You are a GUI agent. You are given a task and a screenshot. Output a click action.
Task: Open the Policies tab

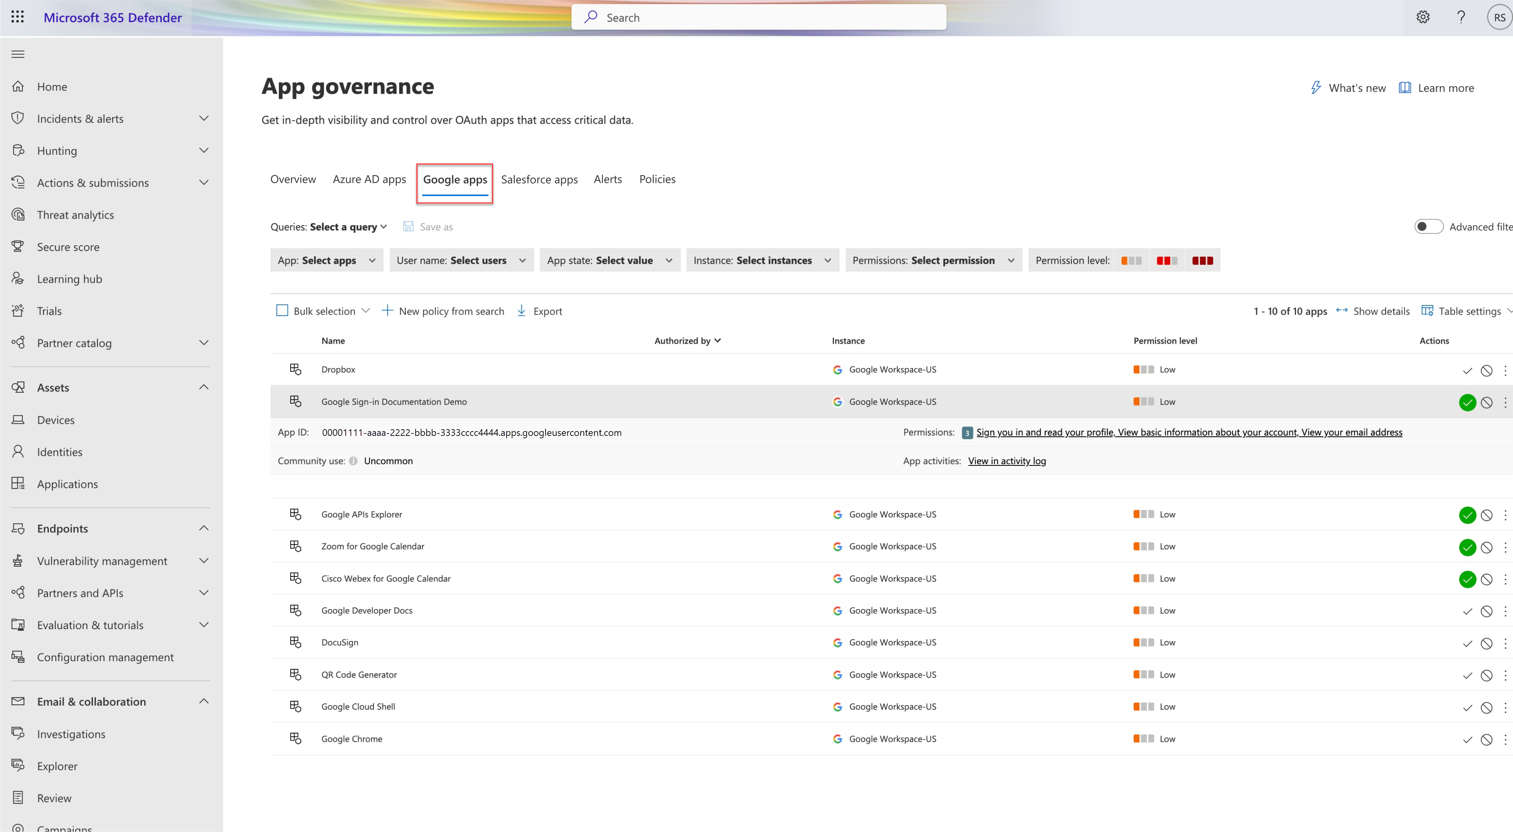[x=657, y=179]
